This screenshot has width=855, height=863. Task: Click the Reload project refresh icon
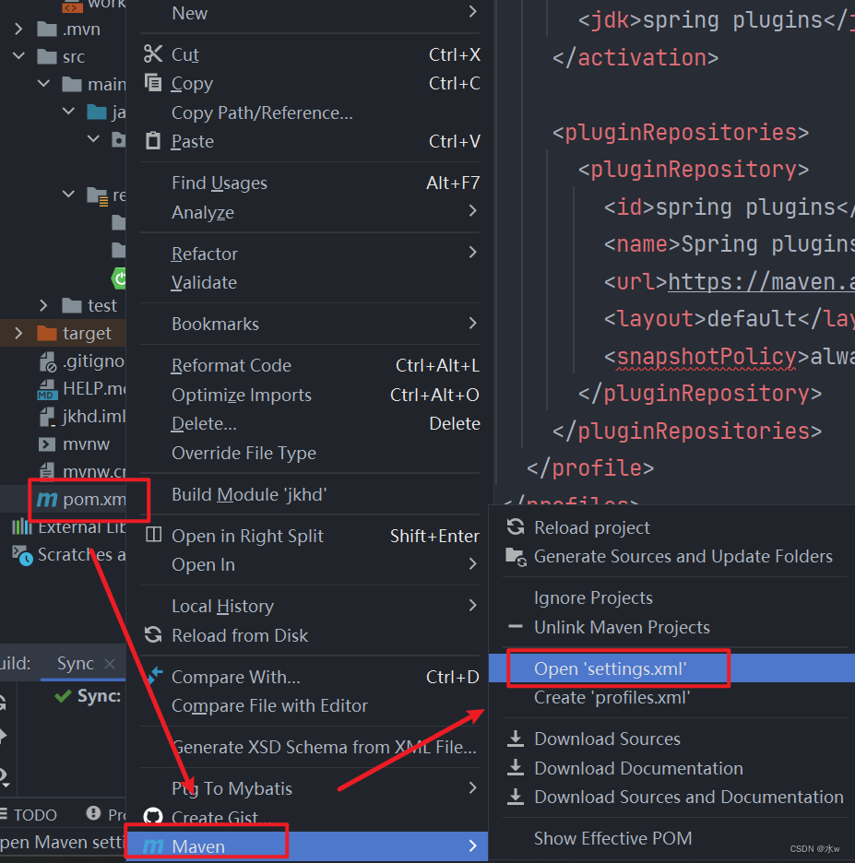point(516,526)
